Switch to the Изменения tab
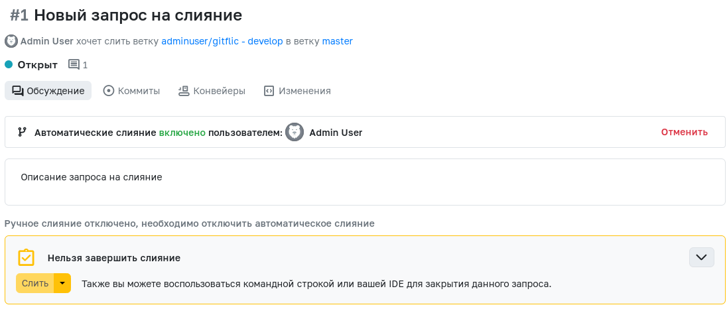727x309 pixels. click(297, 91)
